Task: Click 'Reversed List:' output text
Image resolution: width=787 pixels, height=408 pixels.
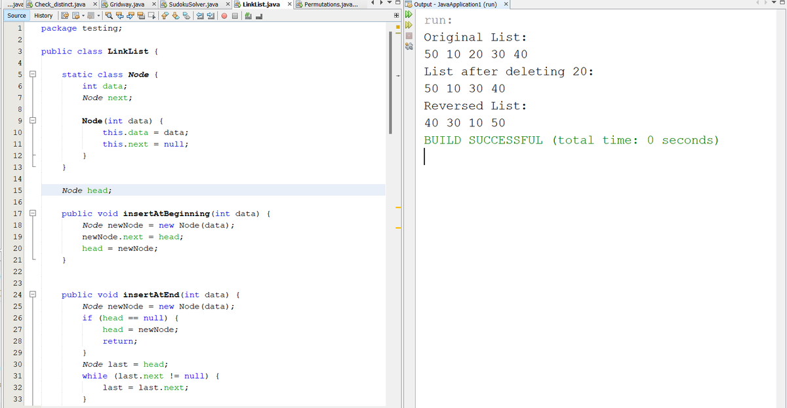Action: (x=476, y=105)
